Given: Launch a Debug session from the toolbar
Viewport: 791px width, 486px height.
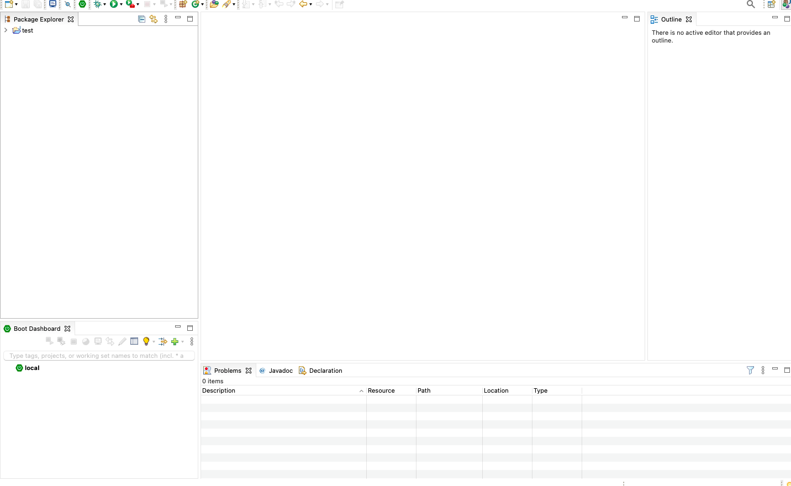Looking at the screenshot, I should click(x=99, y=4).
